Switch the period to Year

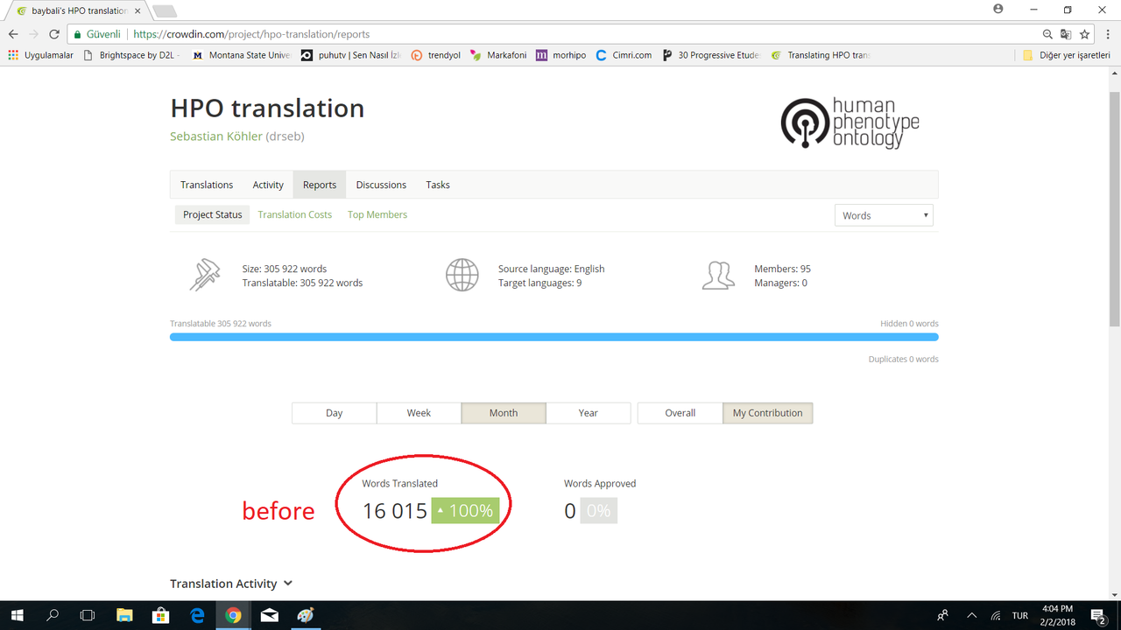coord(589,413)
